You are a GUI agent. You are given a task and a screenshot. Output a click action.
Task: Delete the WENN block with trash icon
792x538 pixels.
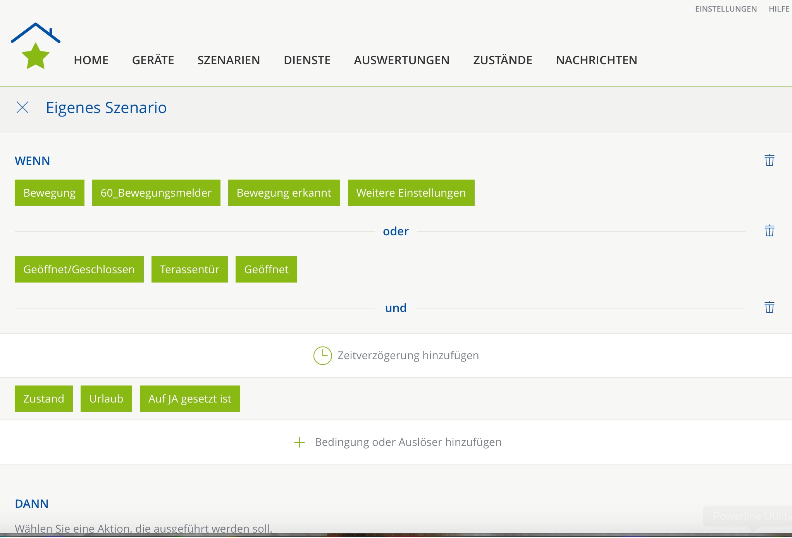pyautogui.click(x=769, y=160)
